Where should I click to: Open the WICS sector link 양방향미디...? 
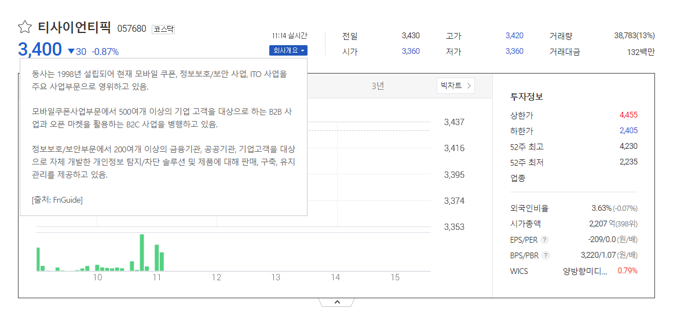click(585, 272)
